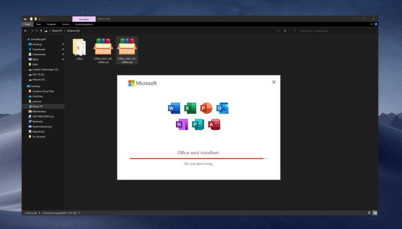Image resolution: width=402 pixels, height=229 pixels.
Task: Select Office_2021_DE_64Bits.exe file
Action: click(127, 50)
